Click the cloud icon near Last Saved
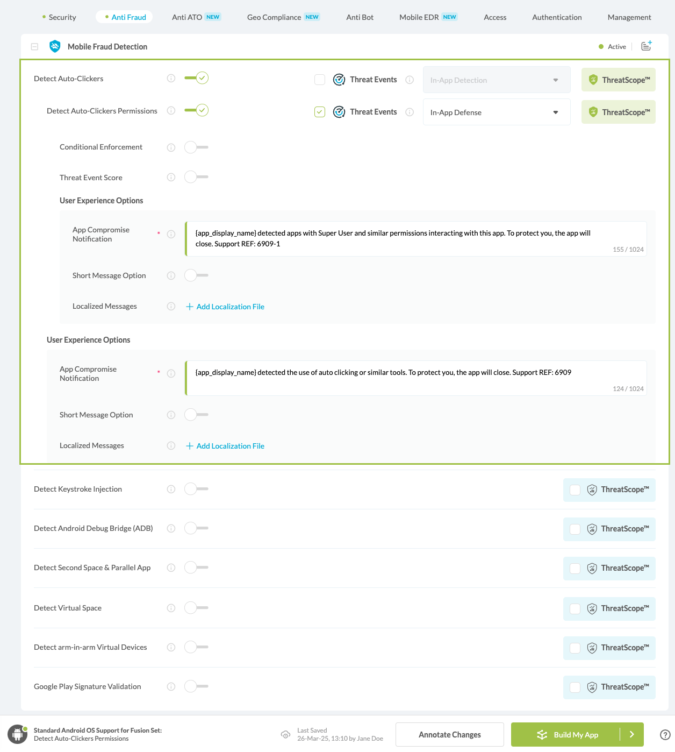The image size is (675, 752). [285, 734]
